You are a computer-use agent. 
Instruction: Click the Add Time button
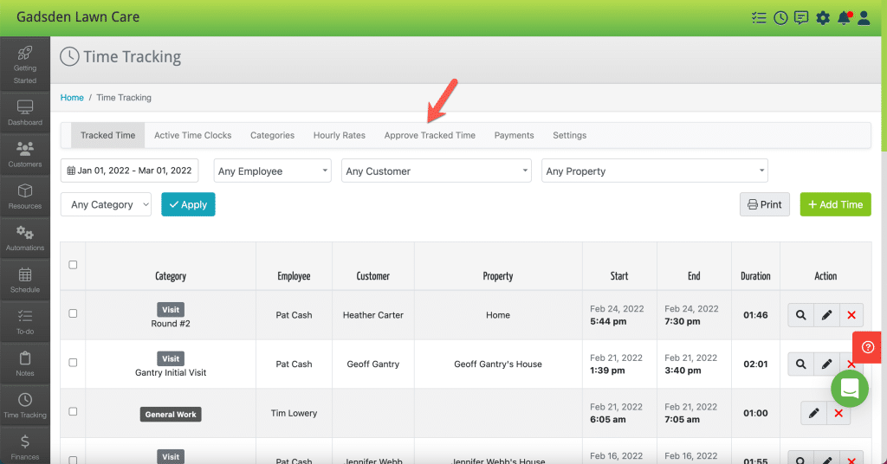tap(836, 204)
